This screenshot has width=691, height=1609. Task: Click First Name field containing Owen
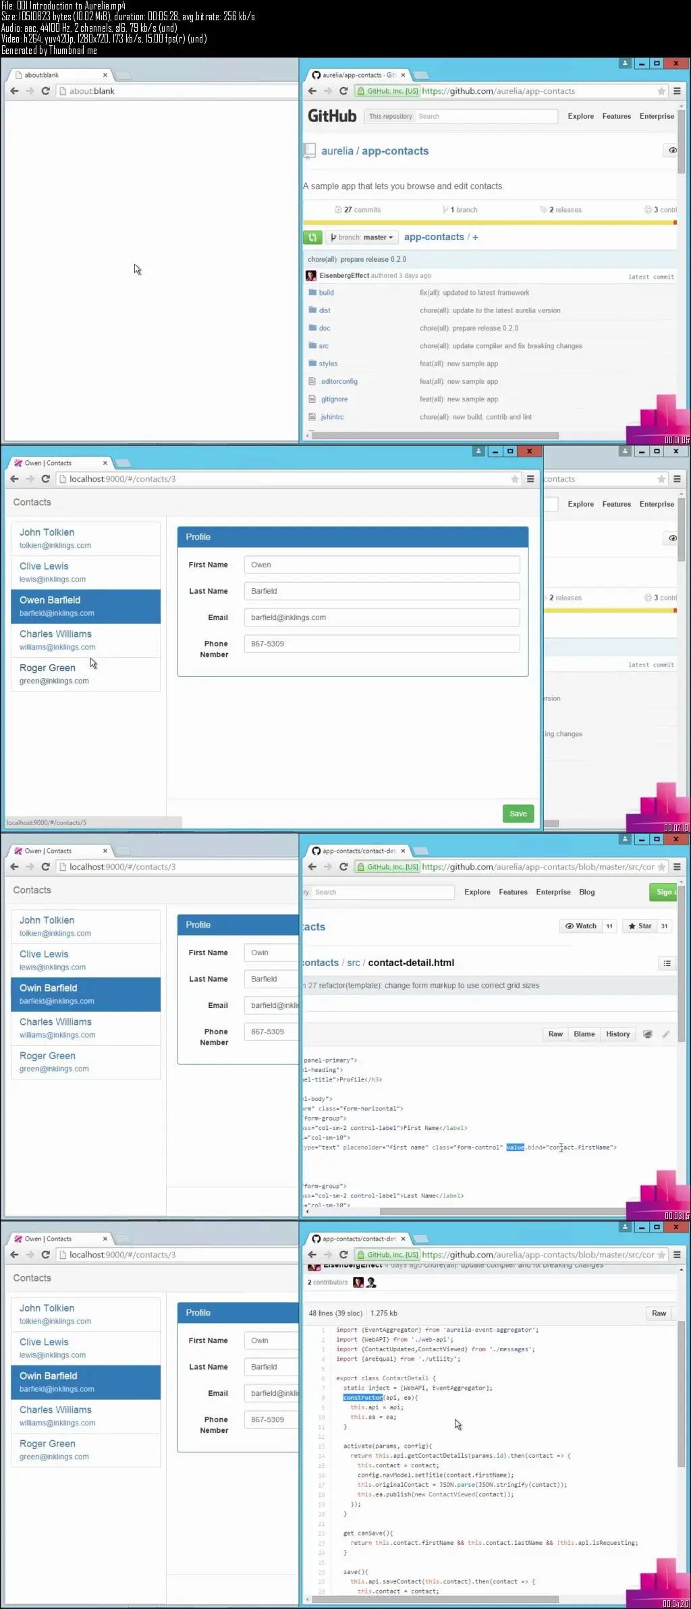(382, 565)
